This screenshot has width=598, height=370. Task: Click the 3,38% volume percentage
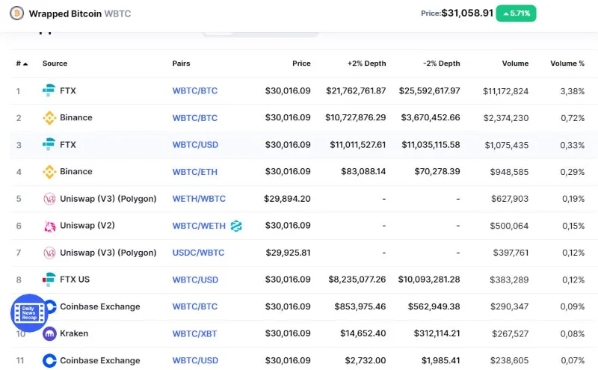[572, 91]
